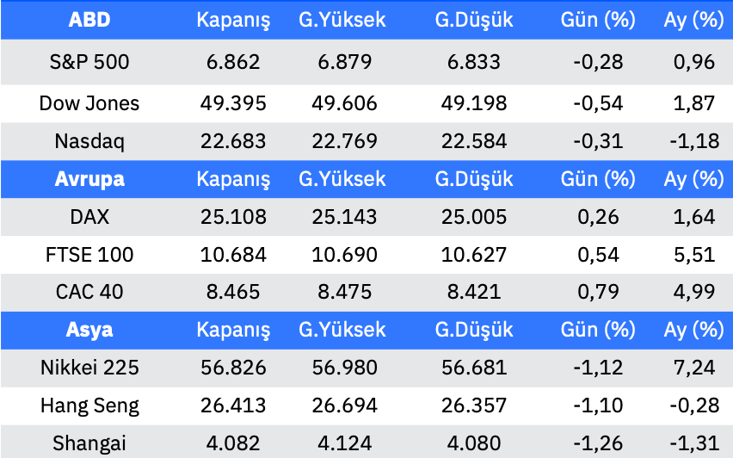Click the Dow Jones index name
This screenshot has width=733, height=458.
(x=89, y=103)
